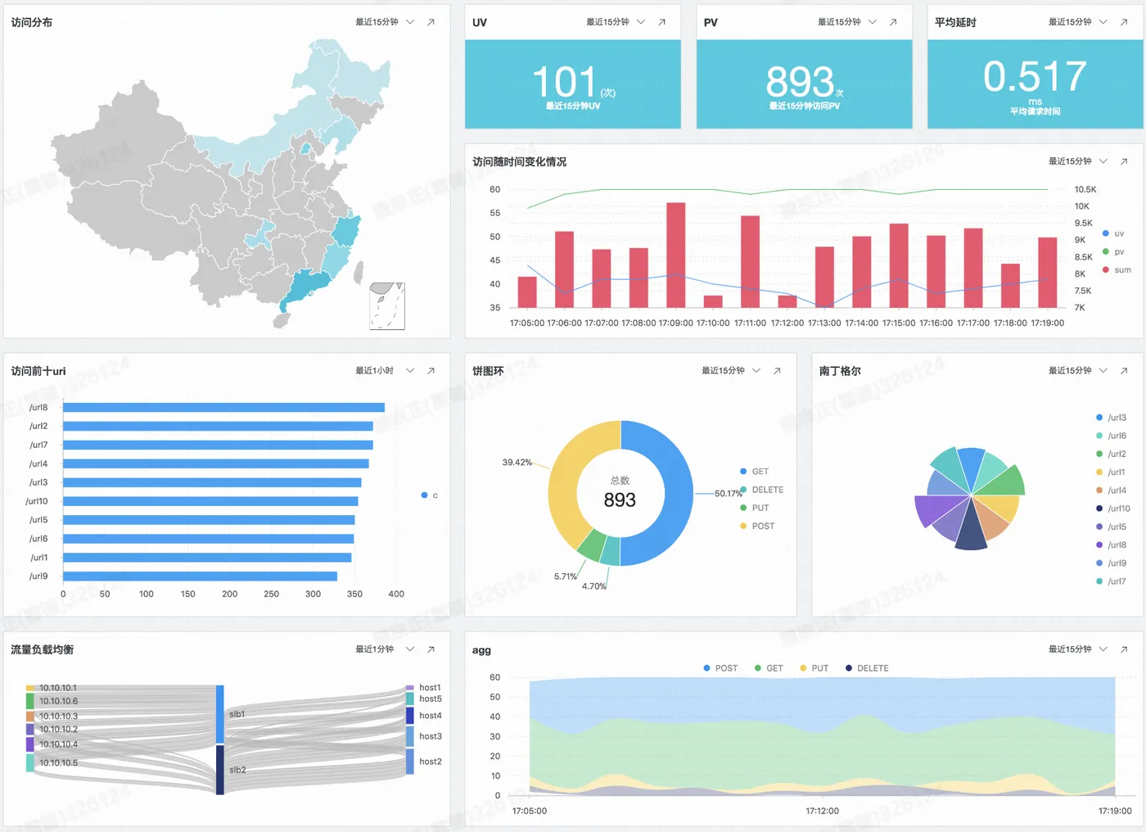Toggle DELETE in donut chart legend

click(x=761, y=490)
